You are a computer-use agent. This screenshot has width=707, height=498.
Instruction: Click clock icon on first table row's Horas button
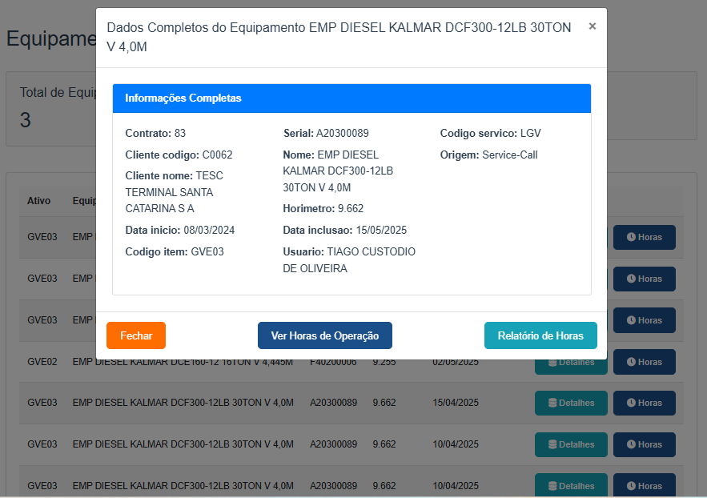pos(631,238)
